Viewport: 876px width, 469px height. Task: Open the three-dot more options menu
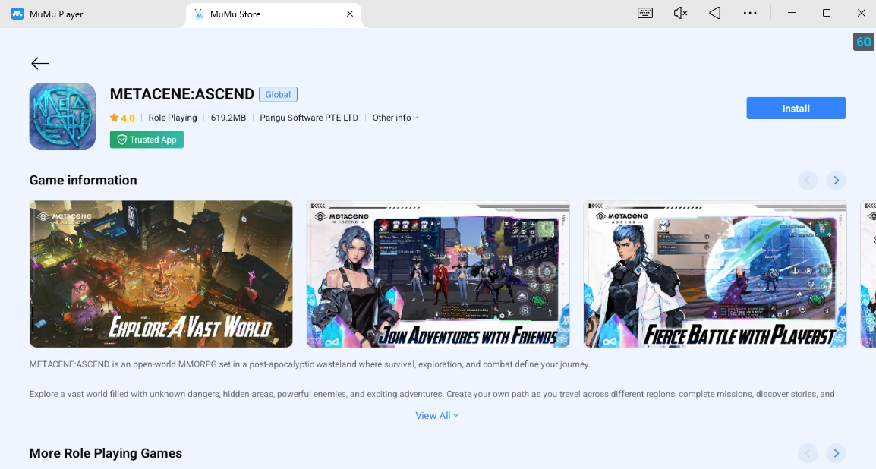click(750, 14)
